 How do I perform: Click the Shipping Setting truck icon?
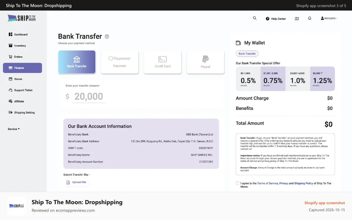[x=11, y=112]
